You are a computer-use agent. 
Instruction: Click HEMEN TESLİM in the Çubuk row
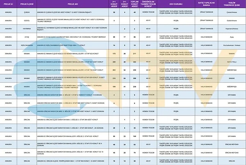[x=148, y=12]
